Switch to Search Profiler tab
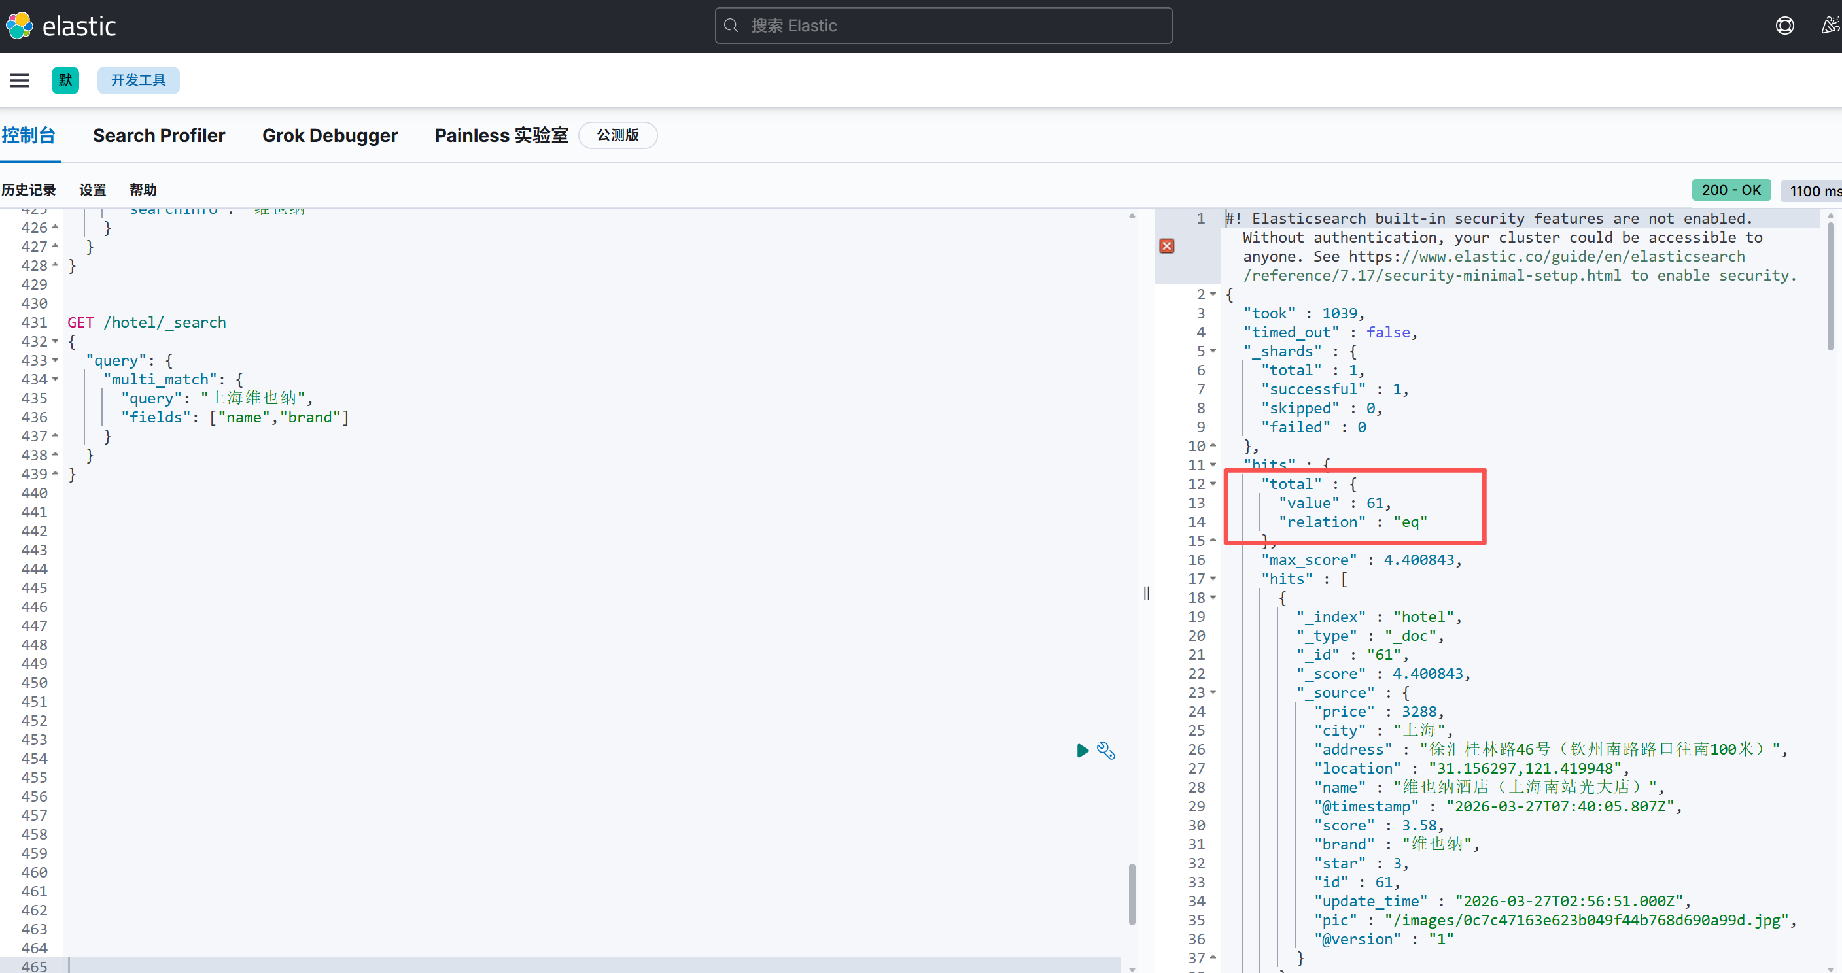Screen dimensions: 1842x973 [x=159, y=136]
